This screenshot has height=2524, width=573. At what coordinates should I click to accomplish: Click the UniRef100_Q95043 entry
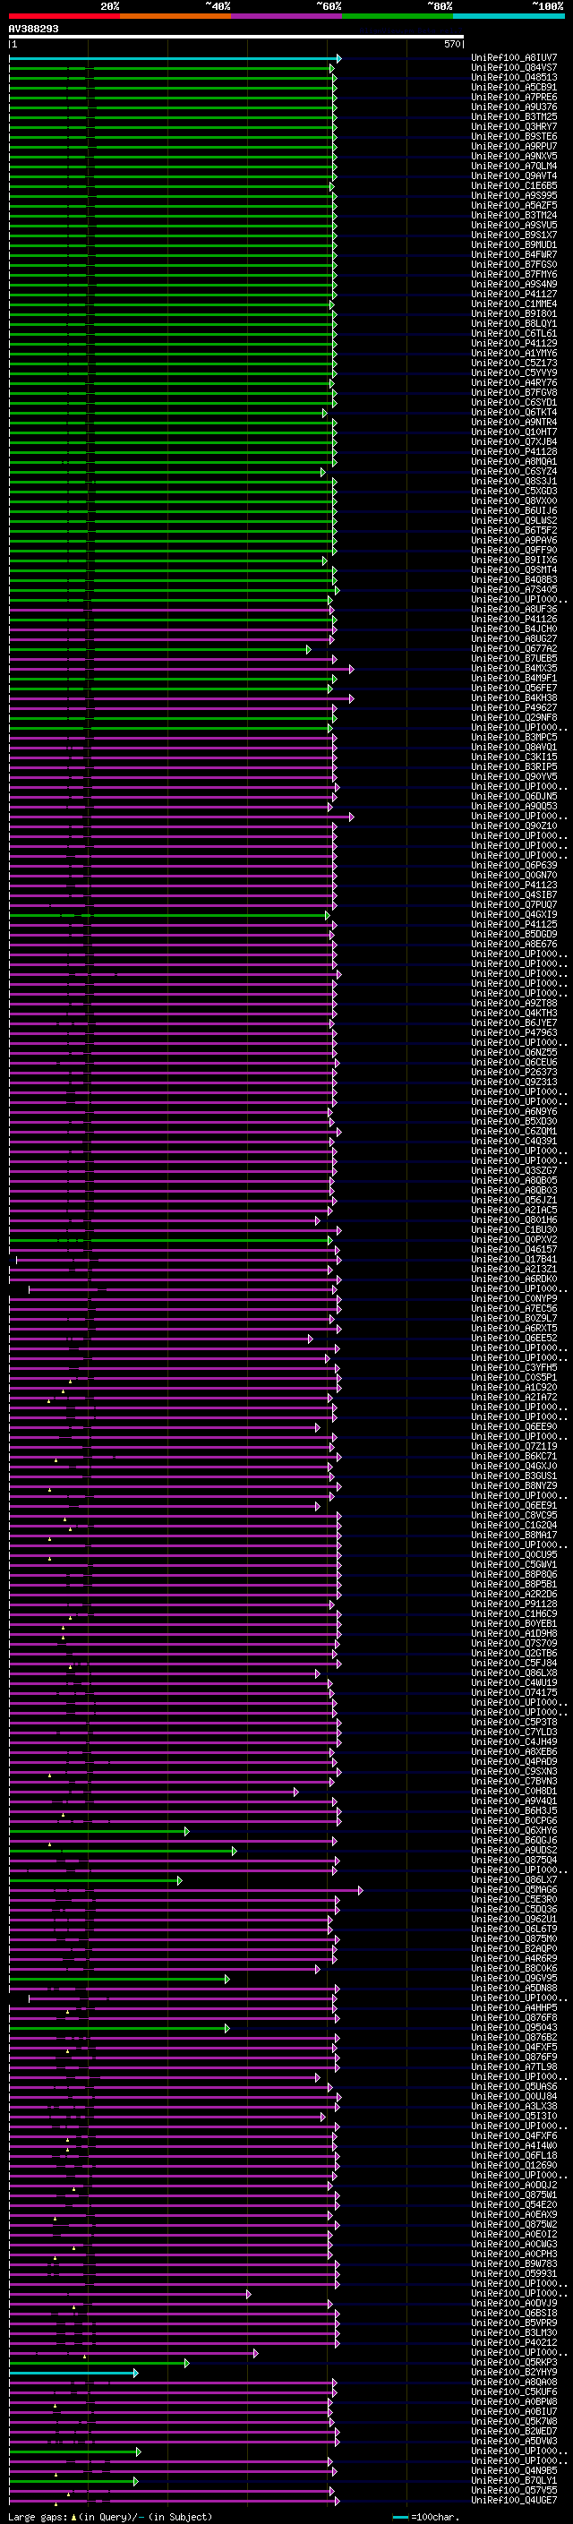(x=514, y=2027)
